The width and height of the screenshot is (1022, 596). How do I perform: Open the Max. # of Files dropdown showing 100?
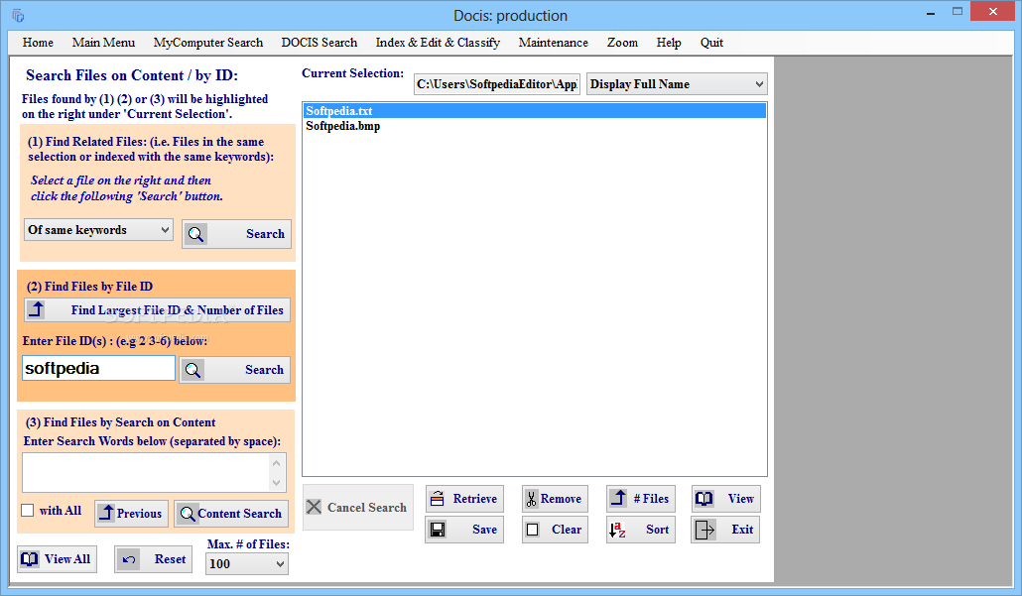tap(247, 563)
